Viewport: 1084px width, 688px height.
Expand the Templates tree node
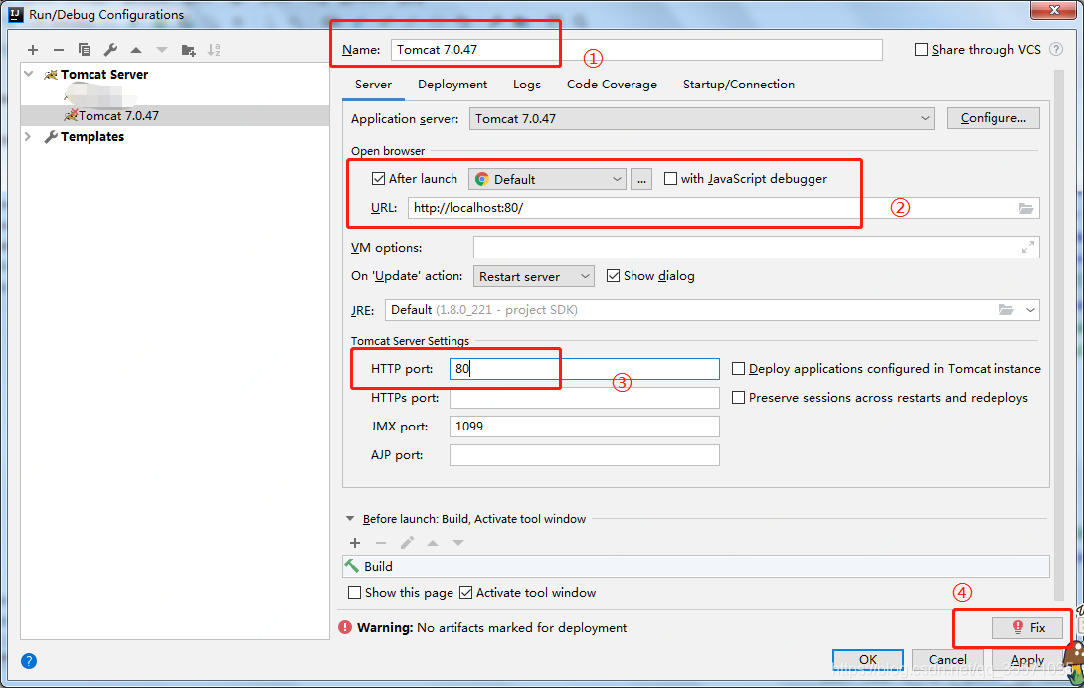tap(29, 137)
